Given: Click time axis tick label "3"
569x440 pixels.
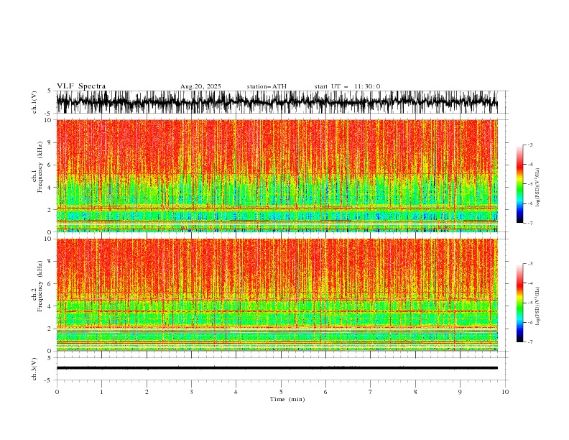Looking at the screenshot, I should (191, 392).
